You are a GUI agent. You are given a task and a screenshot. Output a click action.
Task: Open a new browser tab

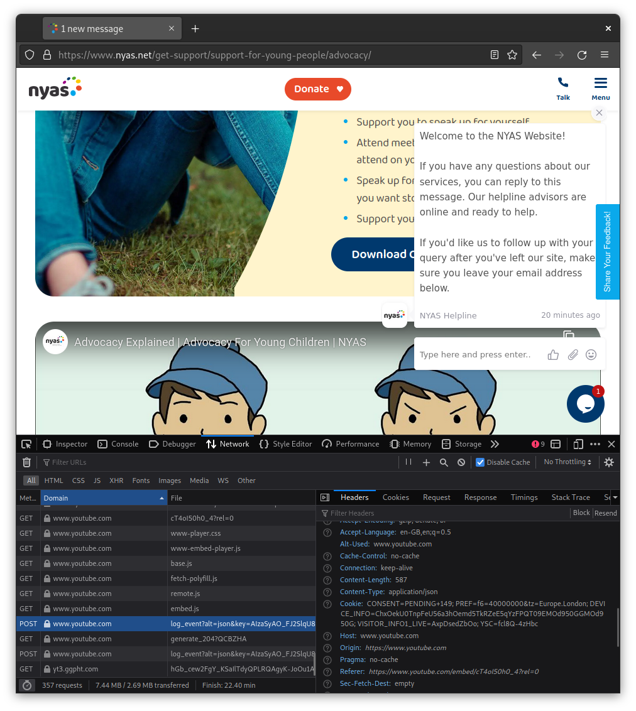pos(195,28)
